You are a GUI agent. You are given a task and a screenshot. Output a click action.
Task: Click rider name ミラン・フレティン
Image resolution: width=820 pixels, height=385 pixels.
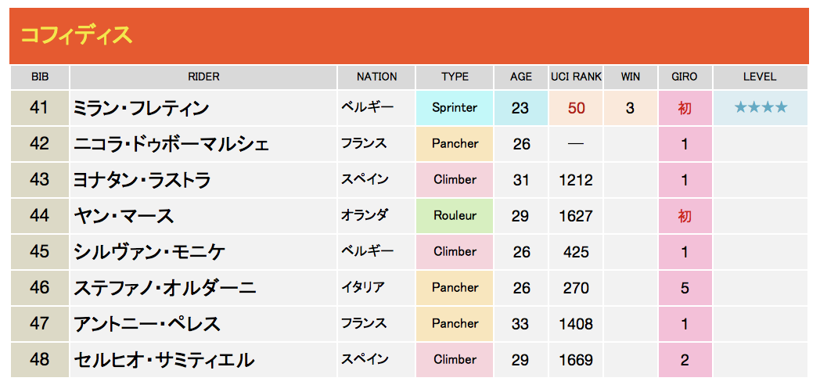pos(141,108)
